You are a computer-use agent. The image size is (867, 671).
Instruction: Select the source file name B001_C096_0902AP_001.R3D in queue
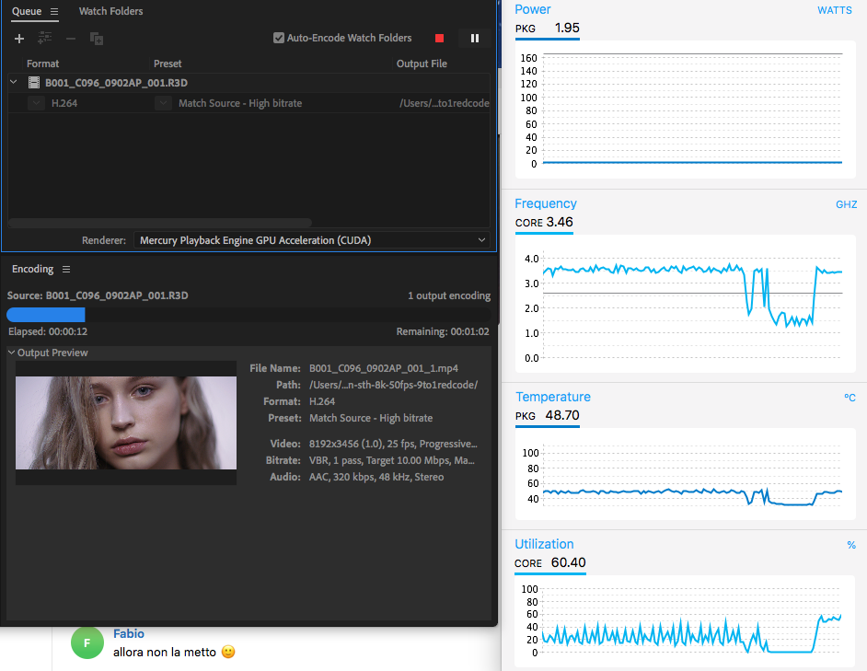(116, 83)
